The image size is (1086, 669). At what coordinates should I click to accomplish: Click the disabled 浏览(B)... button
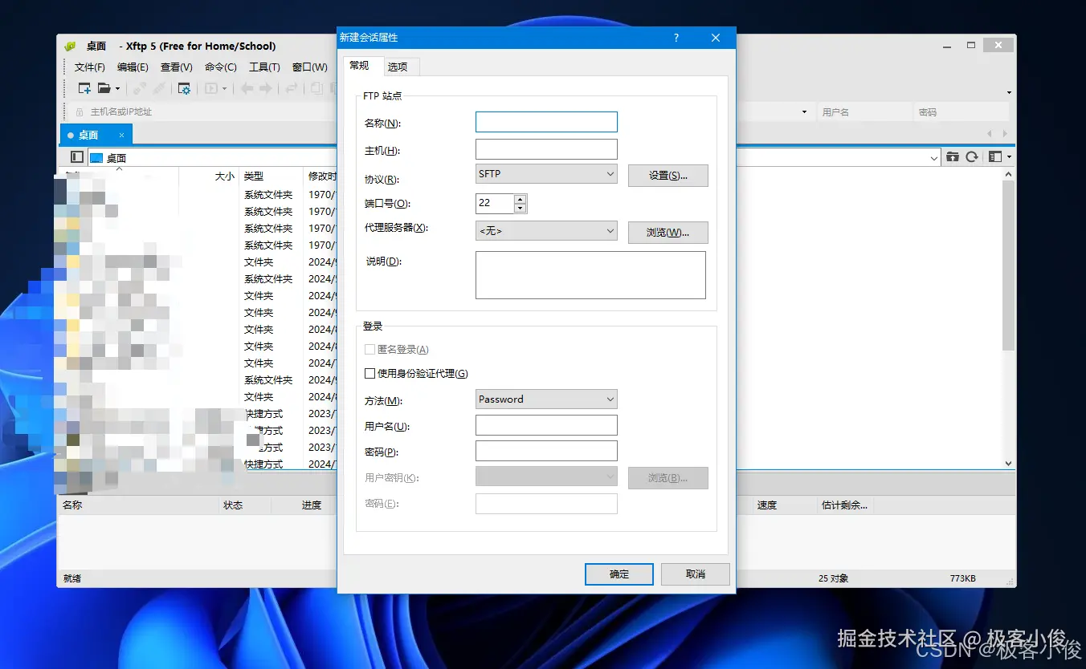[x=668, y=478]
